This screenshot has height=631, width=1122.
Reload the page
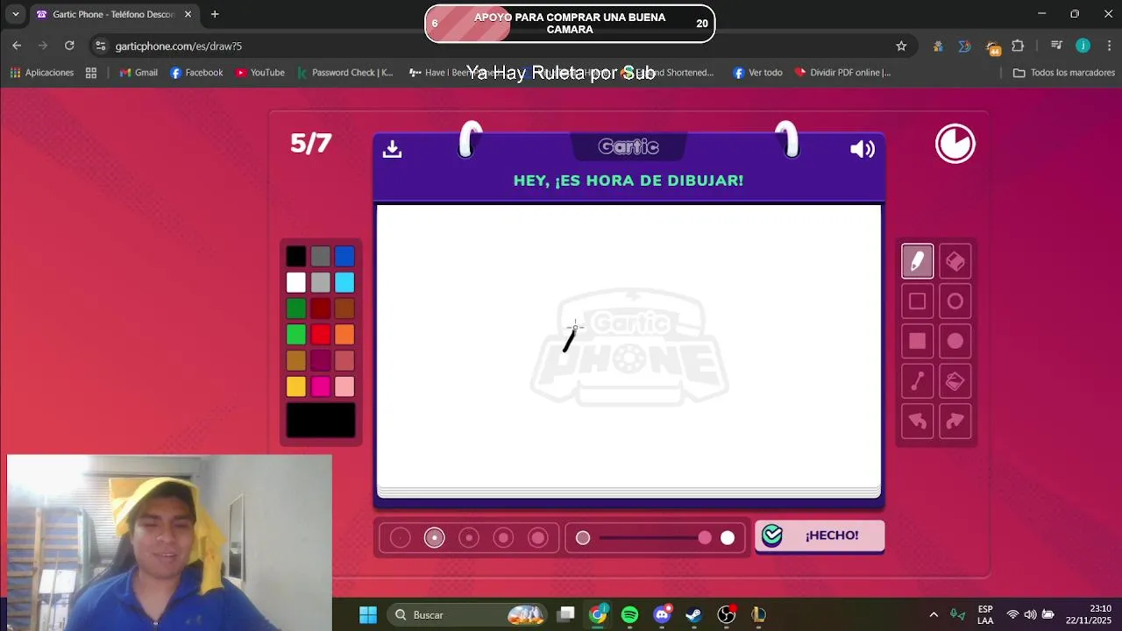tap(69, 46)
